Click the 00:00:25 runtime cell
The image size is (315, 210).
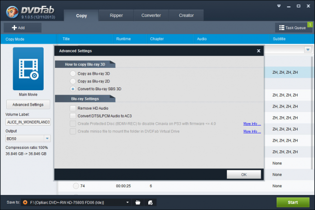click(124, 186)
